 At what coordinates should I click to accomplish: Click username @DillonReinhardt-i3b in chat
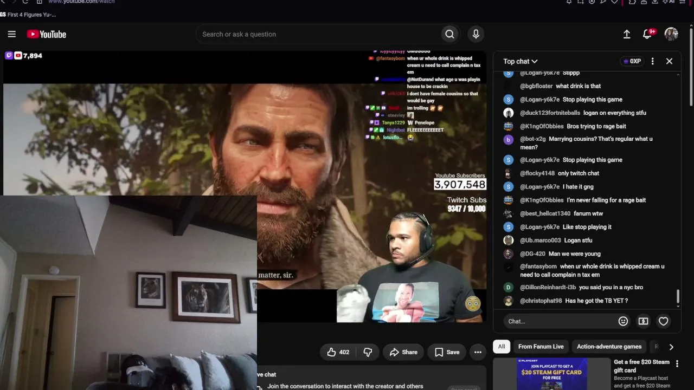548,287
